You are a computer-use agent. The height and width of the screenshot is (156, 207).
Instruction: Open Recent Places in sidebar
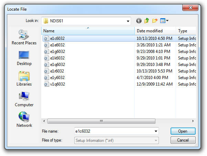(24, 37)
